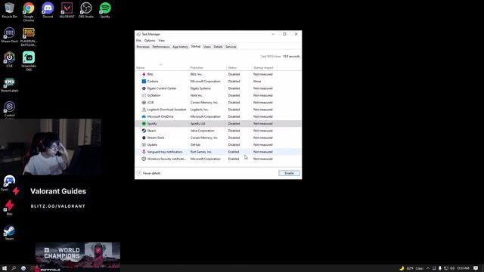The image size is (484, 272).
Task: Close the Task Manager window
Action: click(x=296, y=34)
